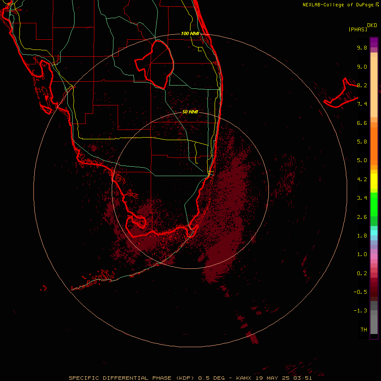Click the 0.5 DEG elevation text
This screenshot has height=381, width=381.
pyautogui.click(x=212, y=378)
